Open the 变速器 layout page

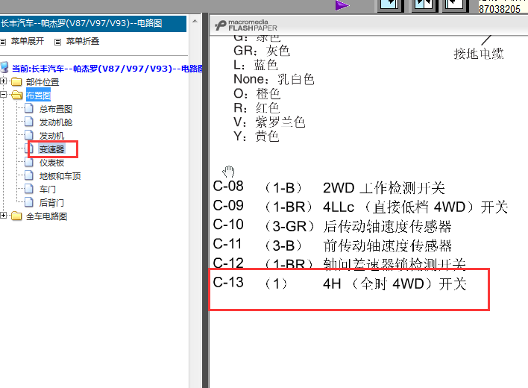pyautogui.click(x=51, y=149)
